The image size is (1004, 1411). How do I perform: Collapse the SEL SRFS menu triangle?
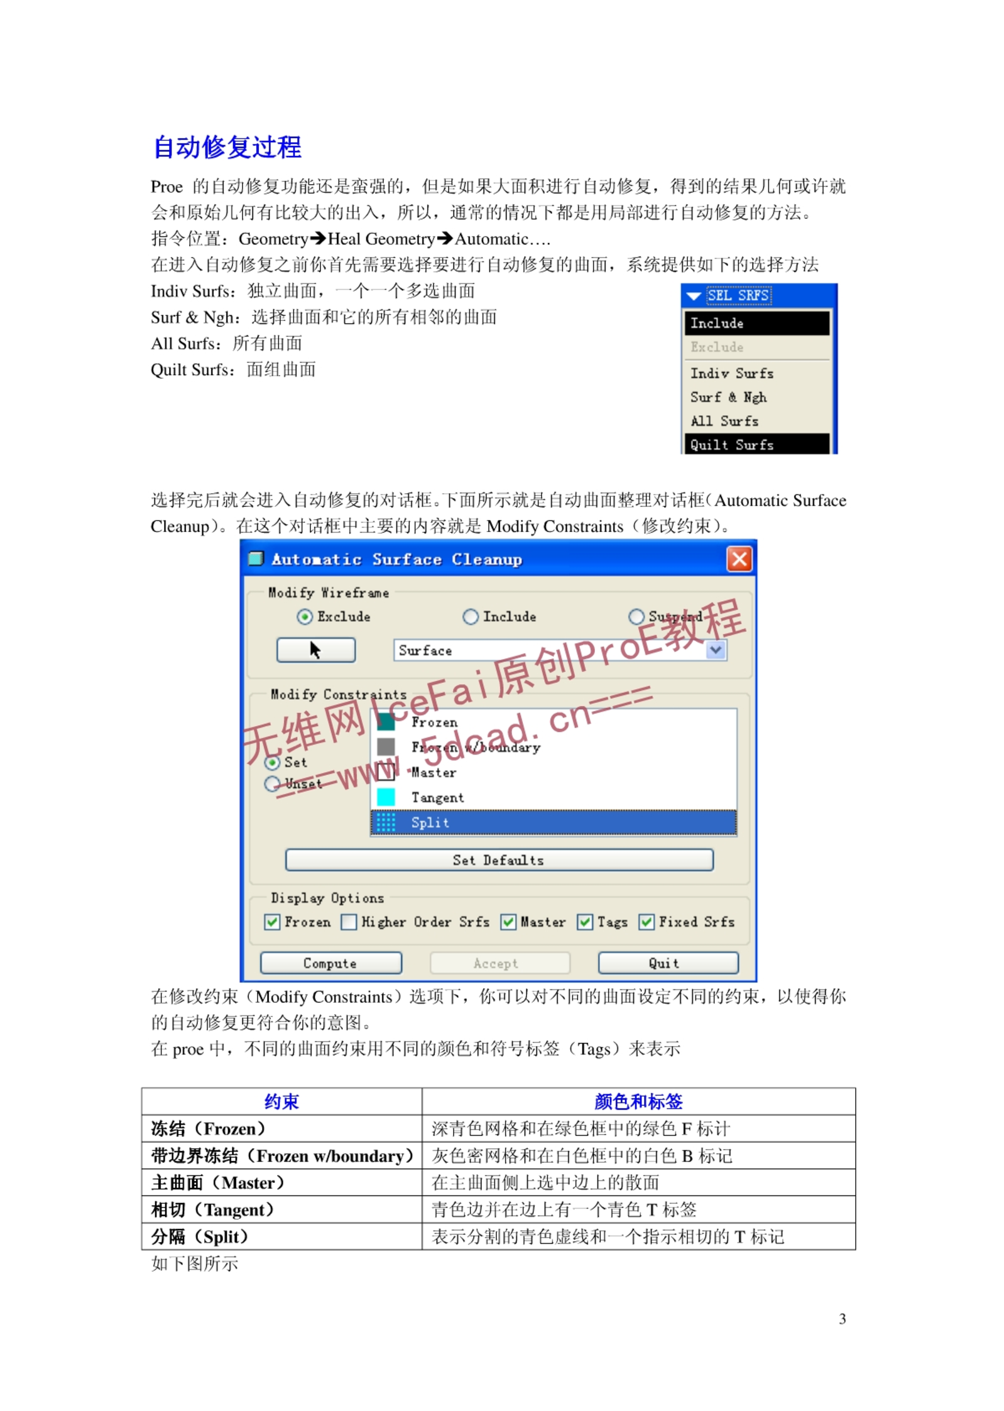tap(694, 295)
